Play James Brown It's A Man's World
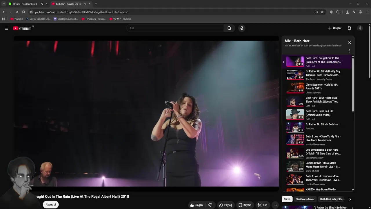 pyautogui.click(x=317, y=167)
